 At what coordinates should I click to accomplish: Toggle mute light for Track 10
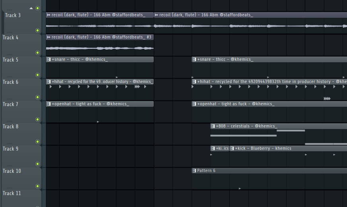point(38,186)
